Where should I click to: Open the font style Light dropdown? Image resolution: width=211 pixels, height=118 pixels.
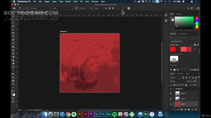(x=63, y=8)
